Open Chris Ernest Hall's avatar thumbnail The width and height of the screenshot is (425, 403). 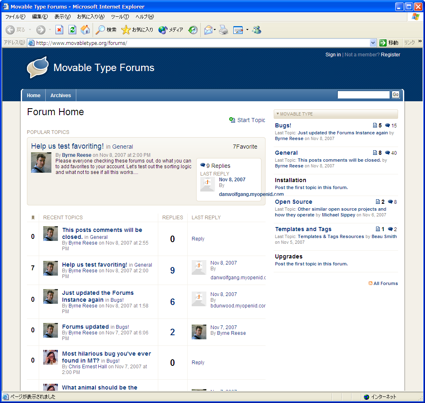click(51, 357)
